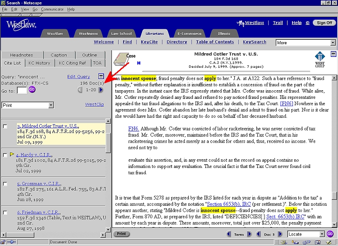Select the Outline tab
Screen dimensions: 338x246
tap(90, 55)
